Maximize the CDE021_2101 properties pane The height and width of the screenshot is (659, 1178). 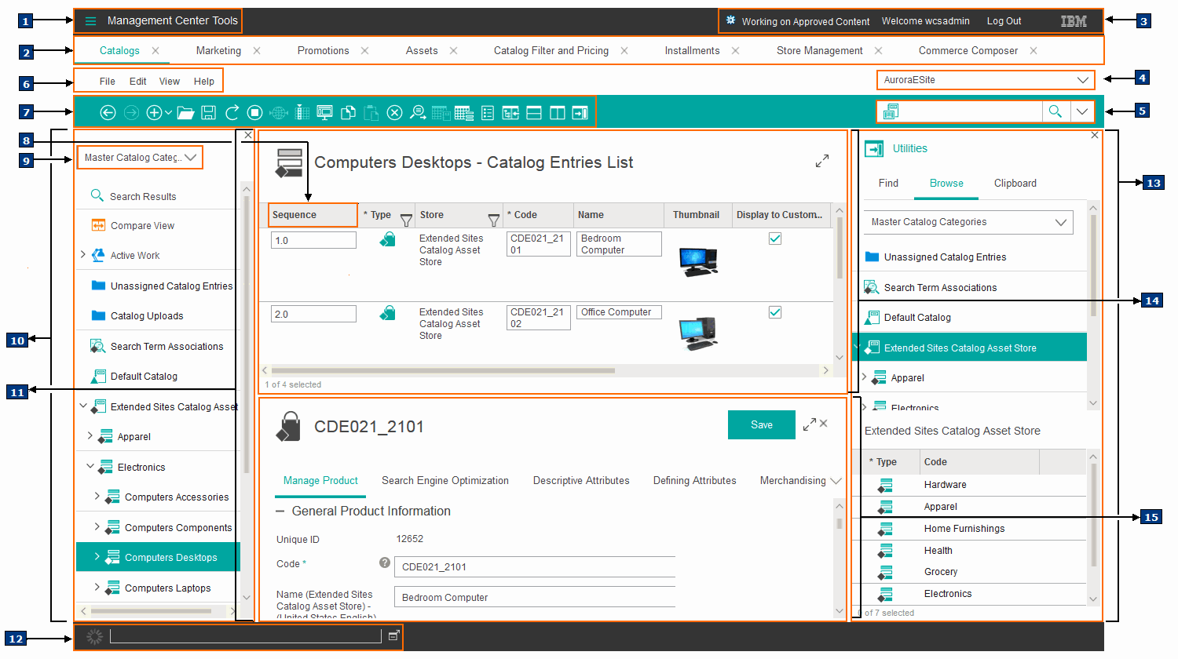coord(810,424)
